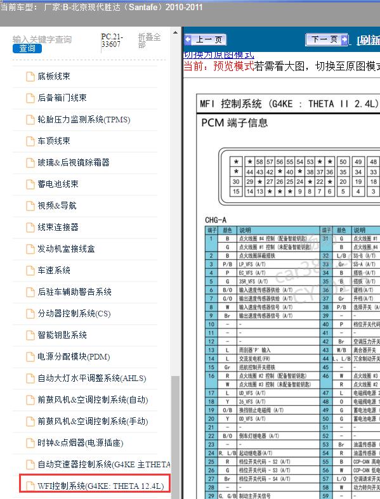
Task: Click document icon beside 智能钥匙系统
Action: pyautogui.click(x=30, y=335)
